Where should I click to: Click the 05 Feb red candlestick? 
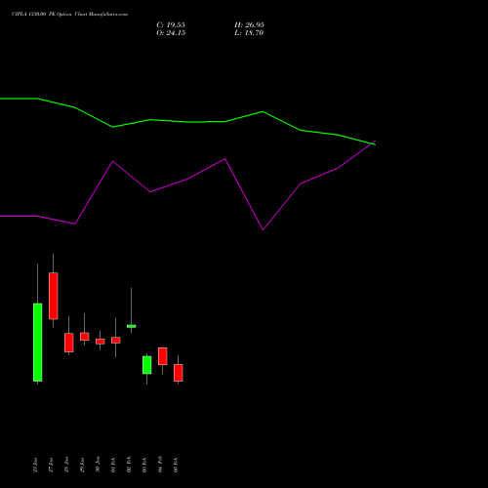pos(179,373)
